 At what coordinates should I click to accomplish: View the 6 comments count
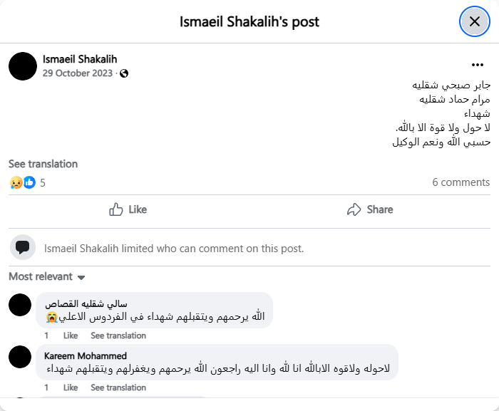(x=461, y=182)
